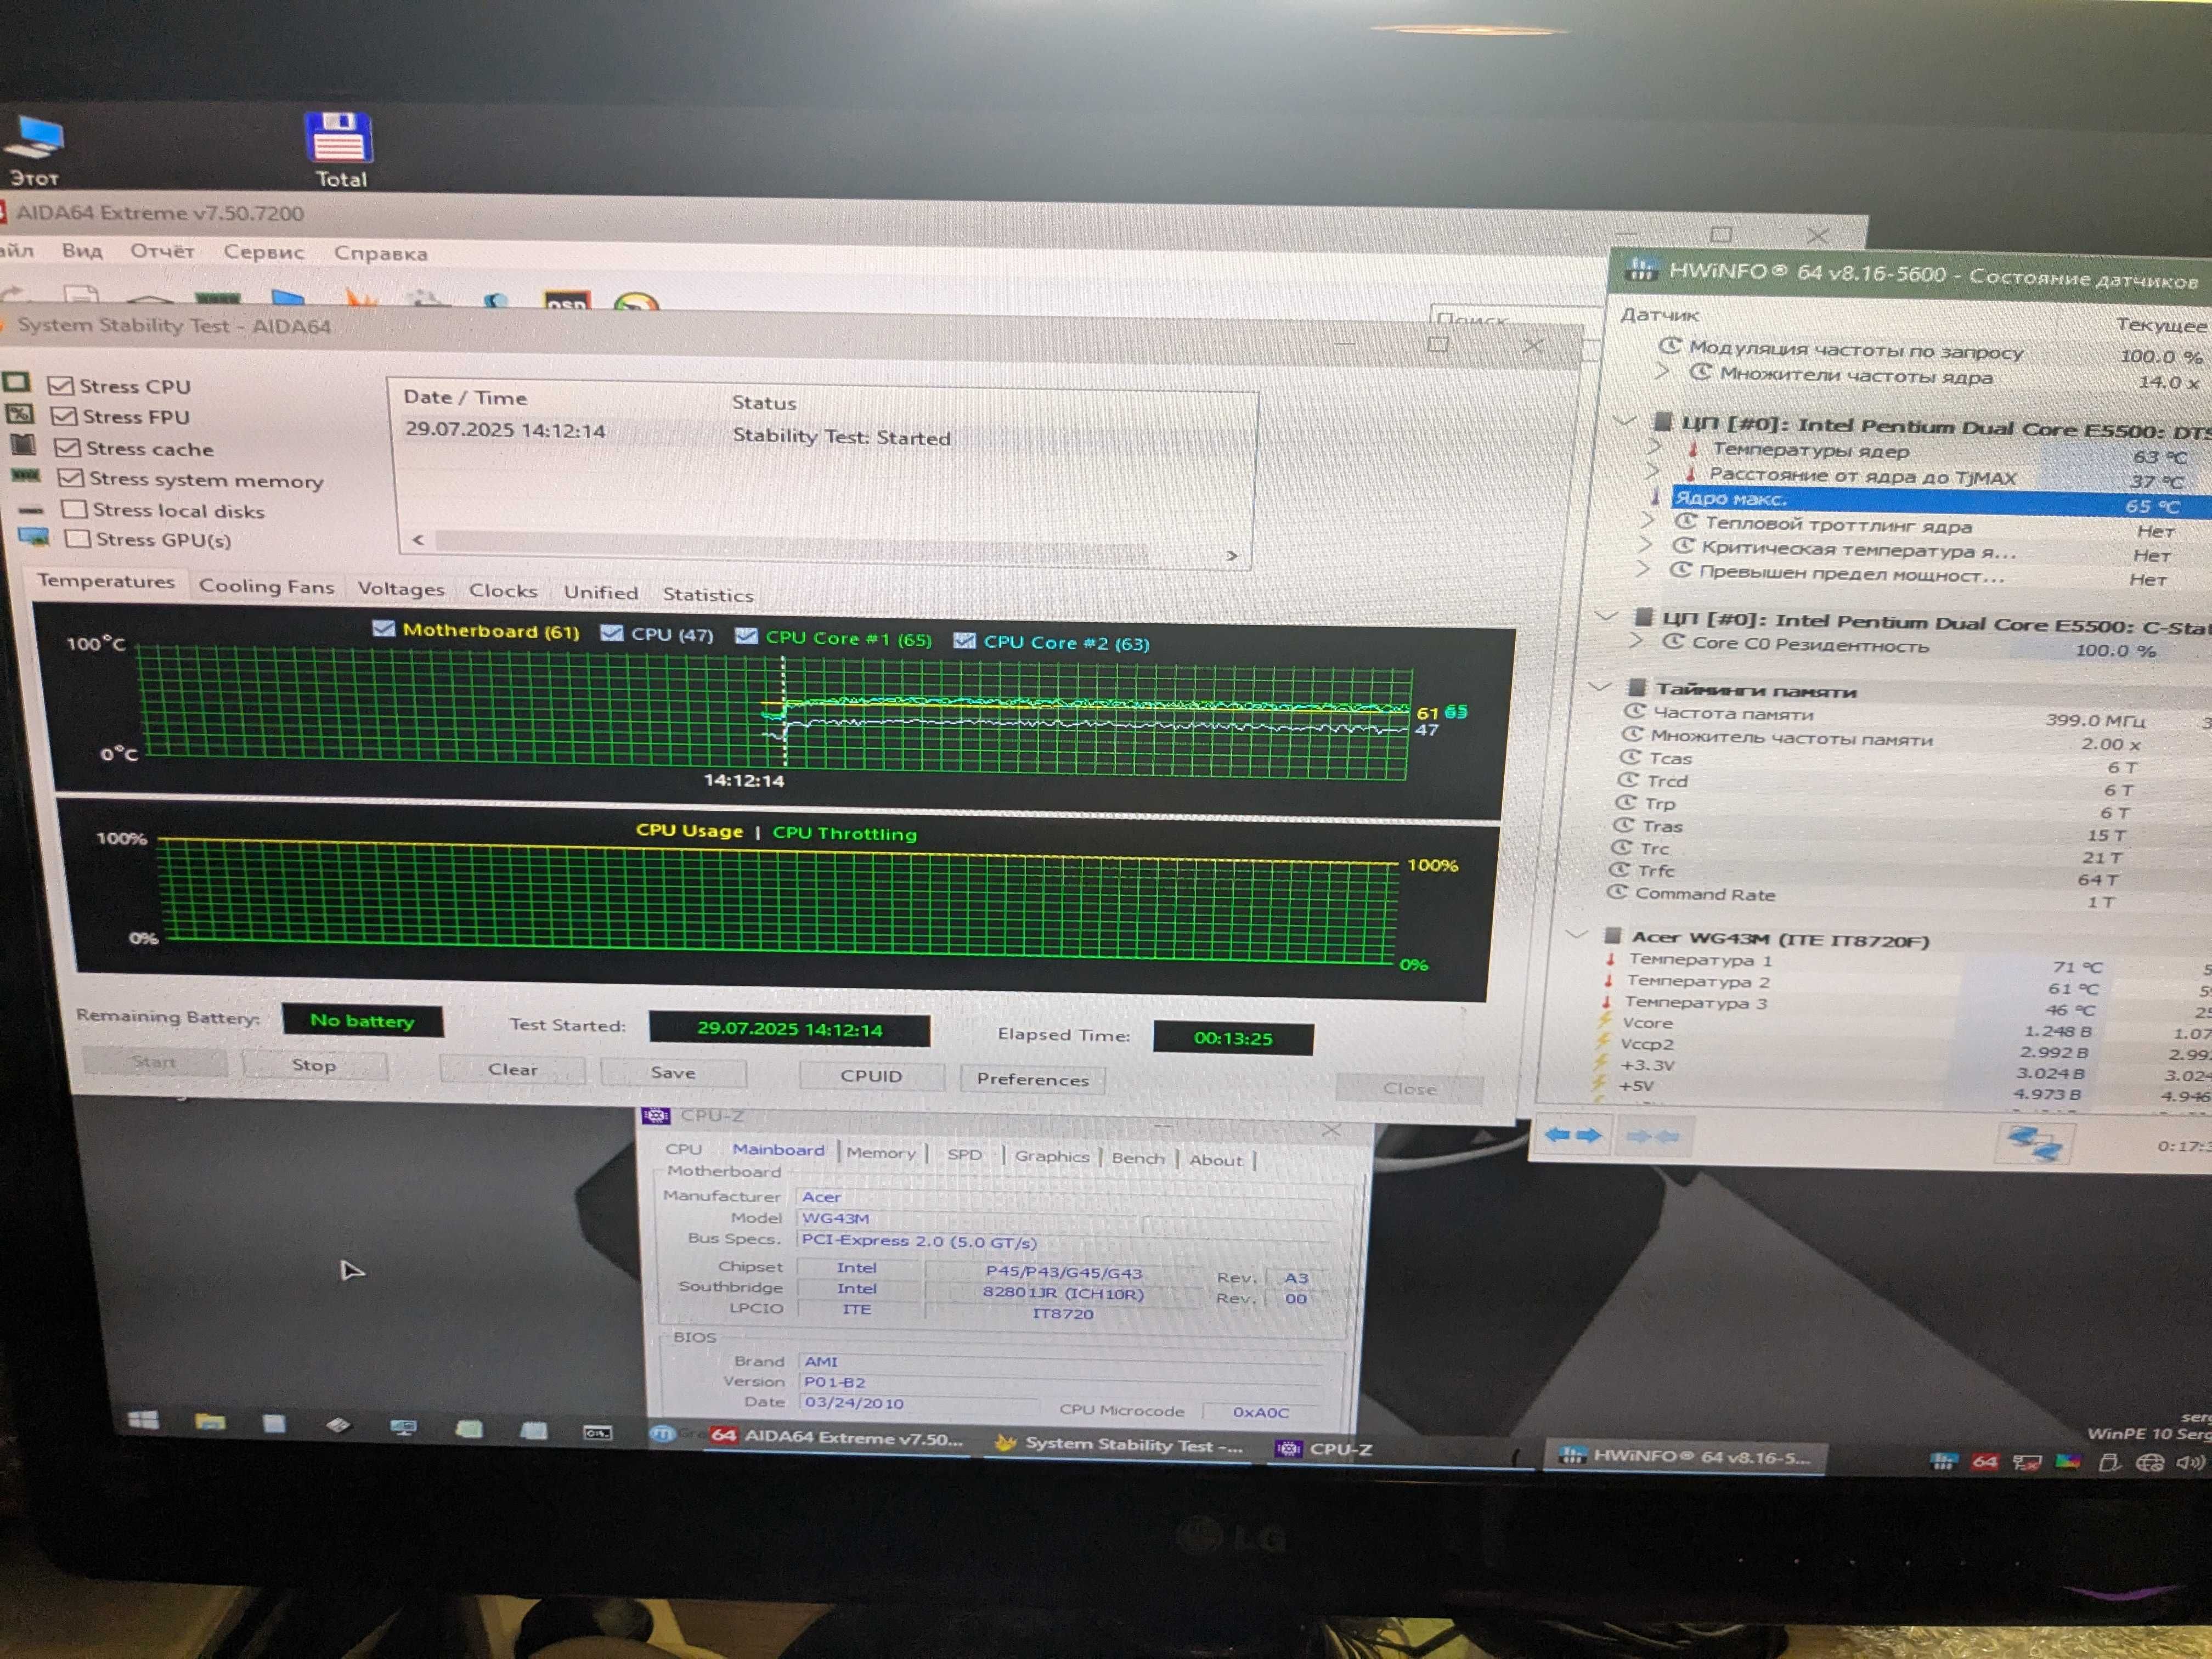Open the SPD tab in CPU-Z
The width and height of the screenshot is (2212, 1659).
[965, 1155]
